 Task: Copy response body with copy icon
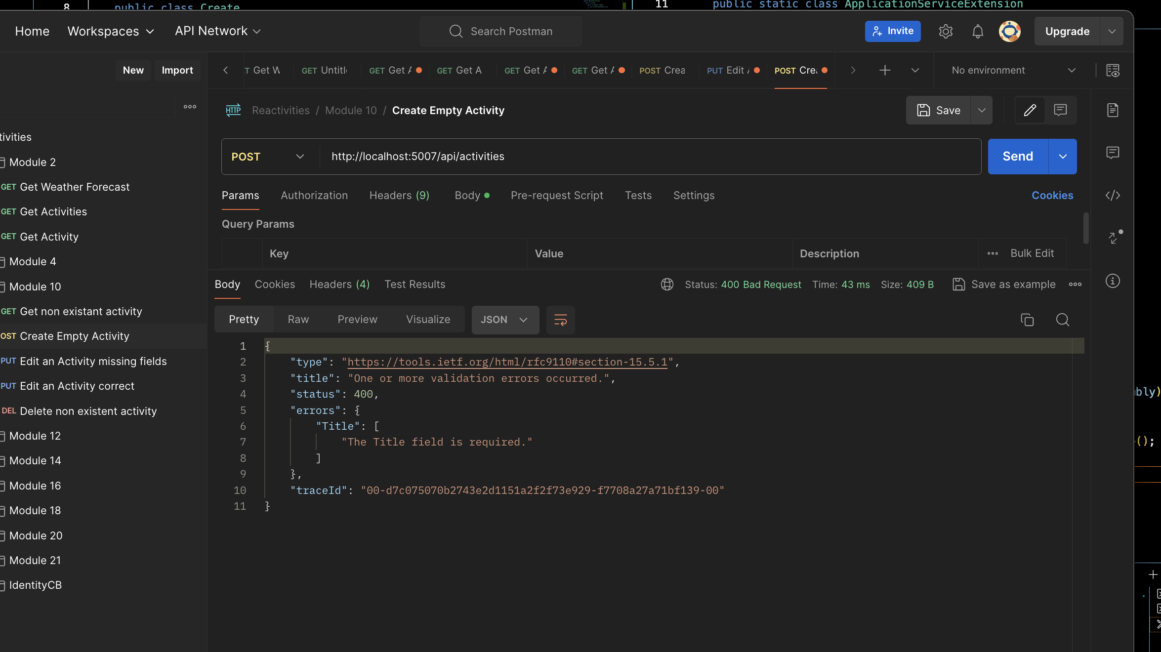[1027, 320]
